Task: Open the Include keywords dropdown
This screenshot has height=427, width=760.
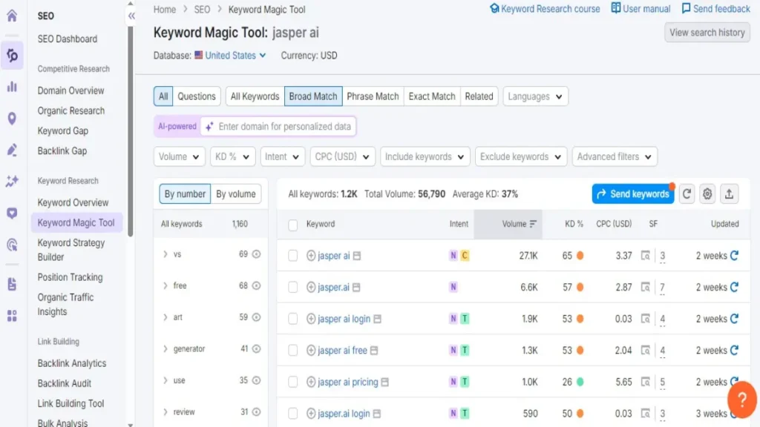Action: 425,157
